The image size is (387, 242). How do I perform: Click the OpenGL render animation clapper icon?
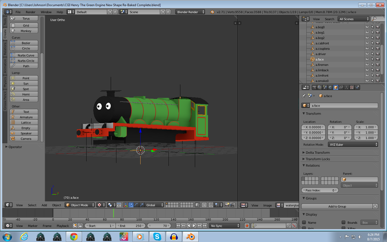(x=232, y=205)
